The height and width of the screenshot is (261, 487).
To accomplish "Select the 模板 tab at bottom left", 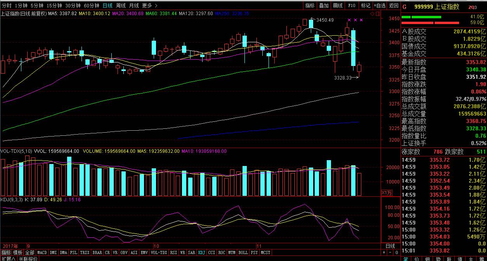I will [x=18, y=252].
